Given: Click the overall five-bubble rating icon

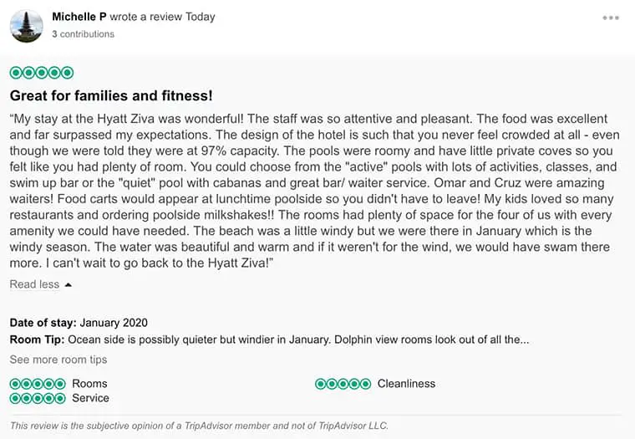Looking at the screenshot, I should coord(42,74).
